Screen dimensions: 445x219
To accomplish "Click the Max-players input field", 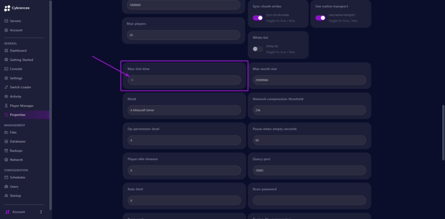I will click(x=184, y=35).
